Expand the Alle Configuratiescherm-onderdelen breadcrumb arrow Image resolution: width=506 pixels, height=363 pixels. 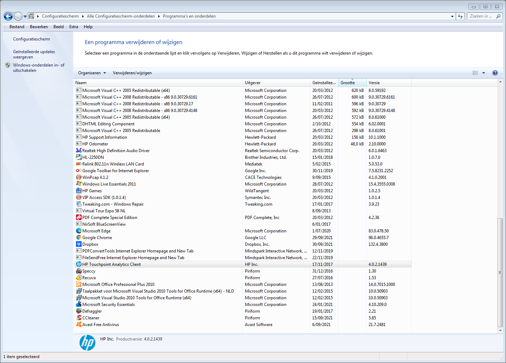[x=159, y=16]
